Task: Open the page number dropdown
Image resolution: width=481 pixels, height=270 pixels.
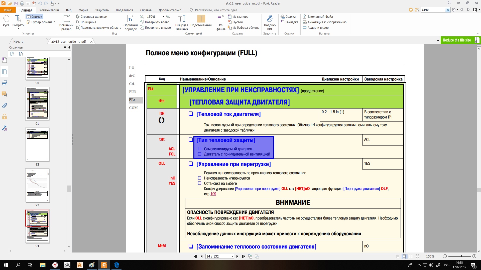Action: (x=232, y=256)
